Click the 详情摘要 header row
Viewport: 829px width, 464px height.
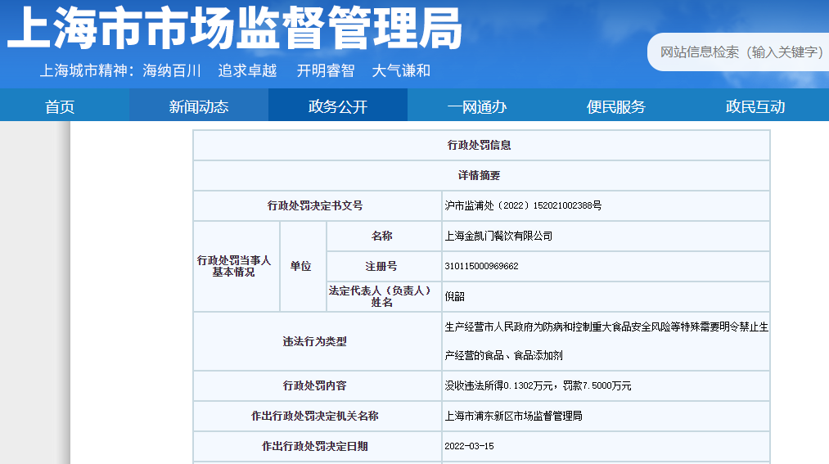pyautogui.click(x=481, y=175)
